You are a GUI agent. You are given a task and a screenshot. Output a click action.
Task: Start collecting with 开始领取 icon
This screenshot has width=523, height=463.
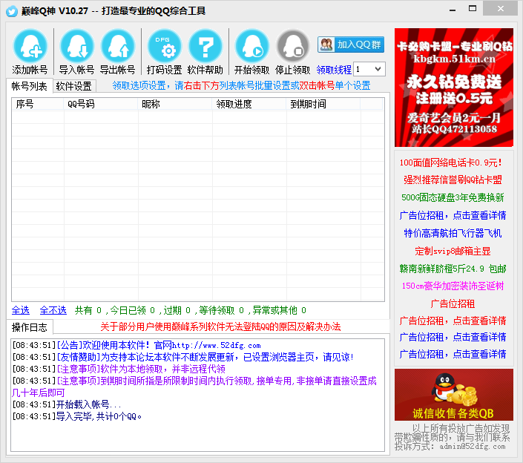click(x=251, y=47)
